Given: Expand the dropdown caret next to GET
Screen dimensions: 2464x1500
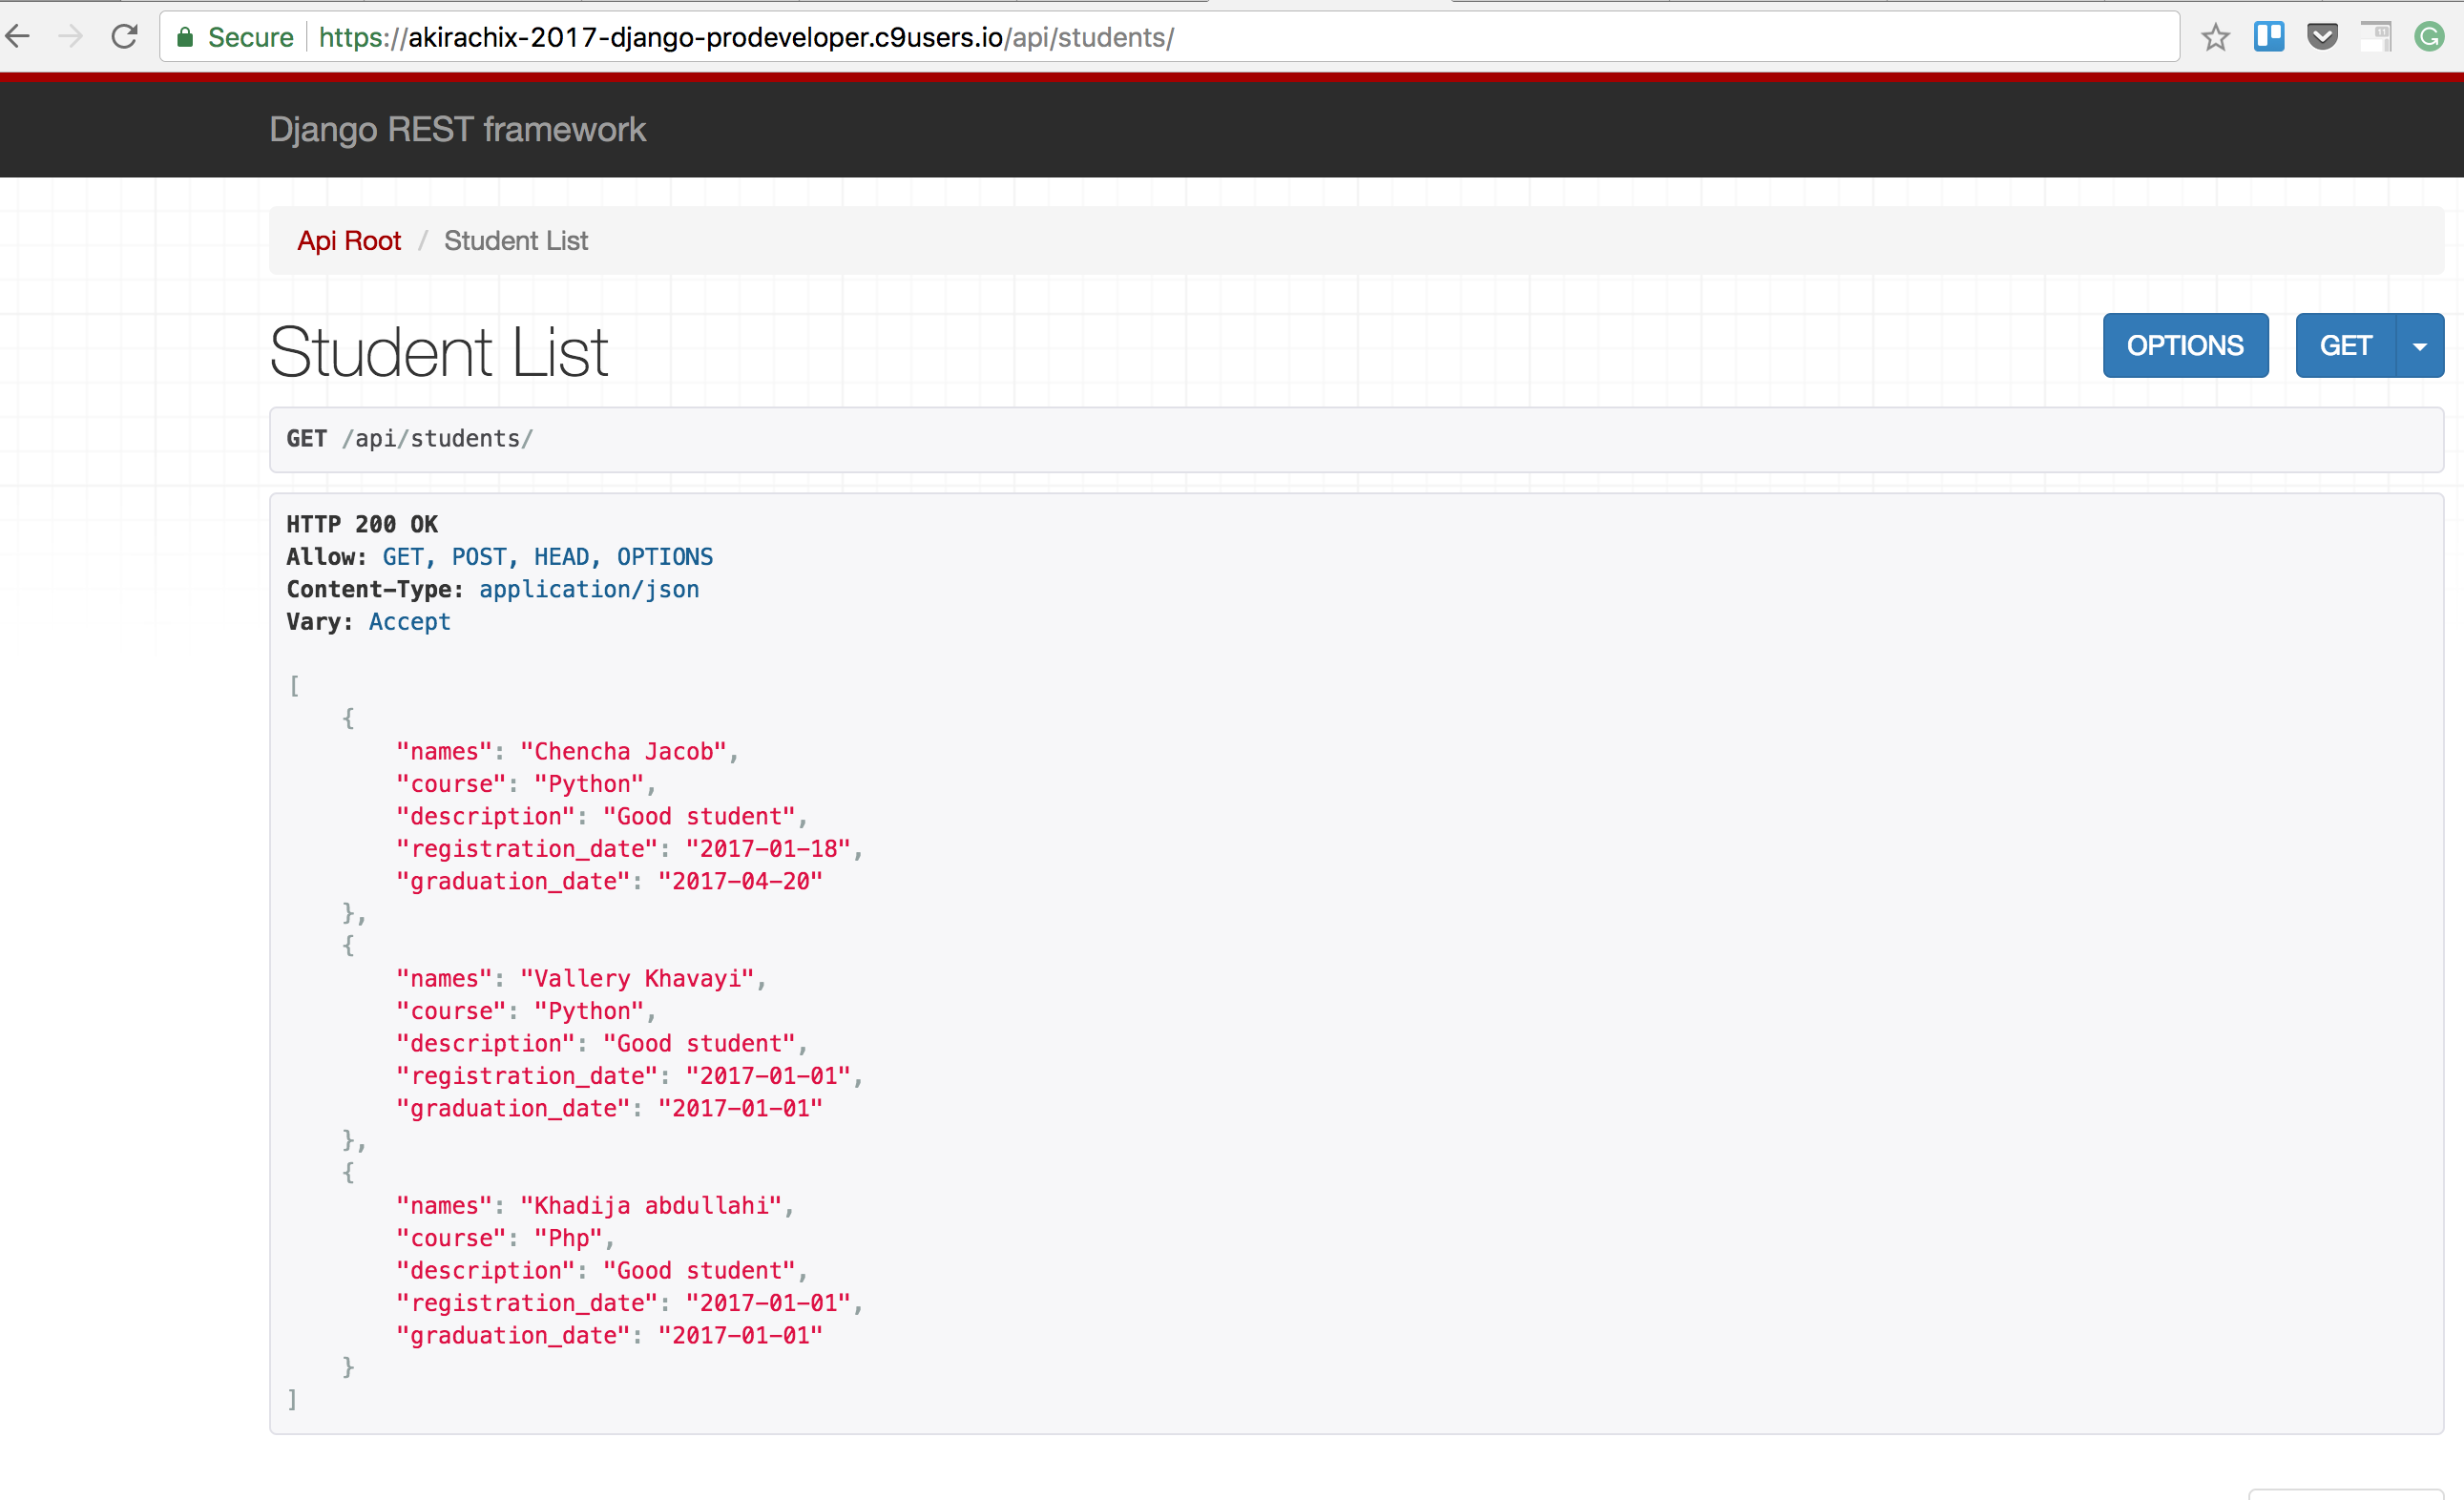Looking at the screenshot, I should point(2420,346).
